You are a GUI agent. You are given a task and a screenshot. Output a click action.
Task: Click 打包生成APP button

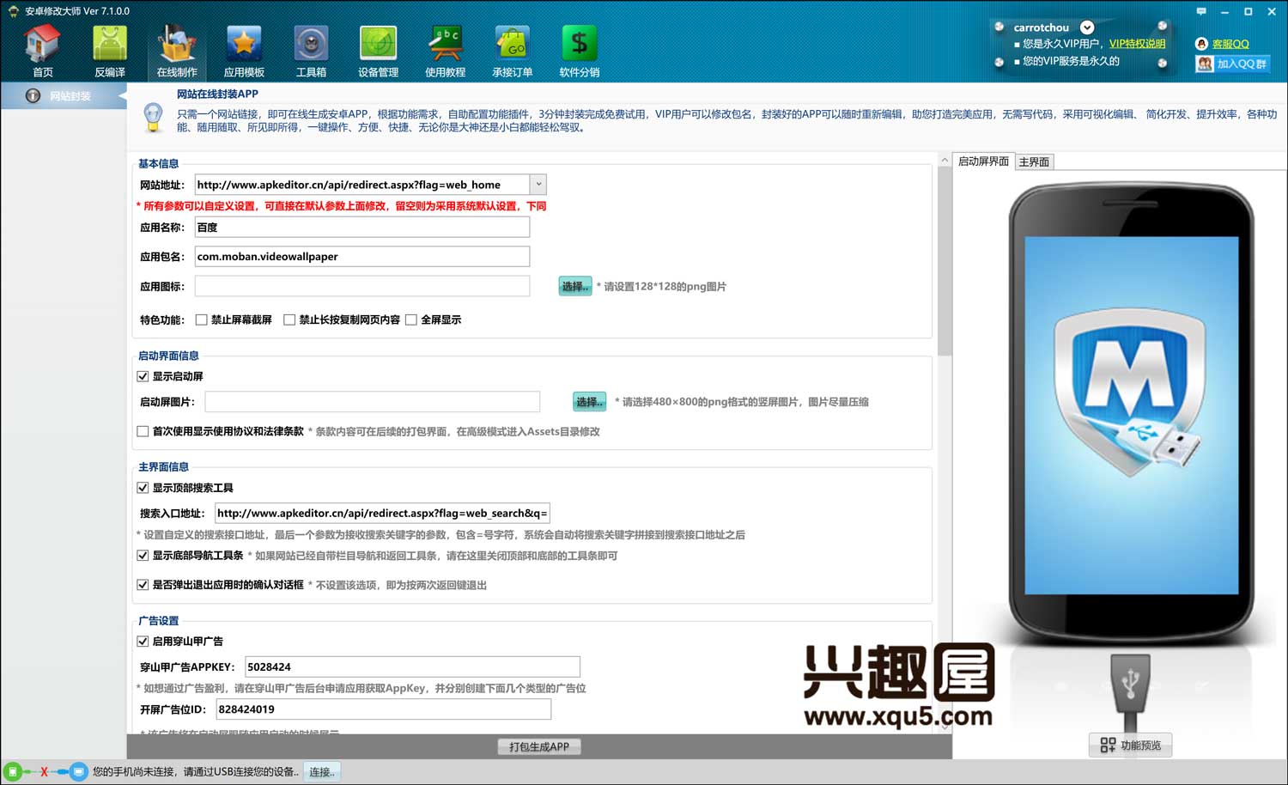point(539,747)
